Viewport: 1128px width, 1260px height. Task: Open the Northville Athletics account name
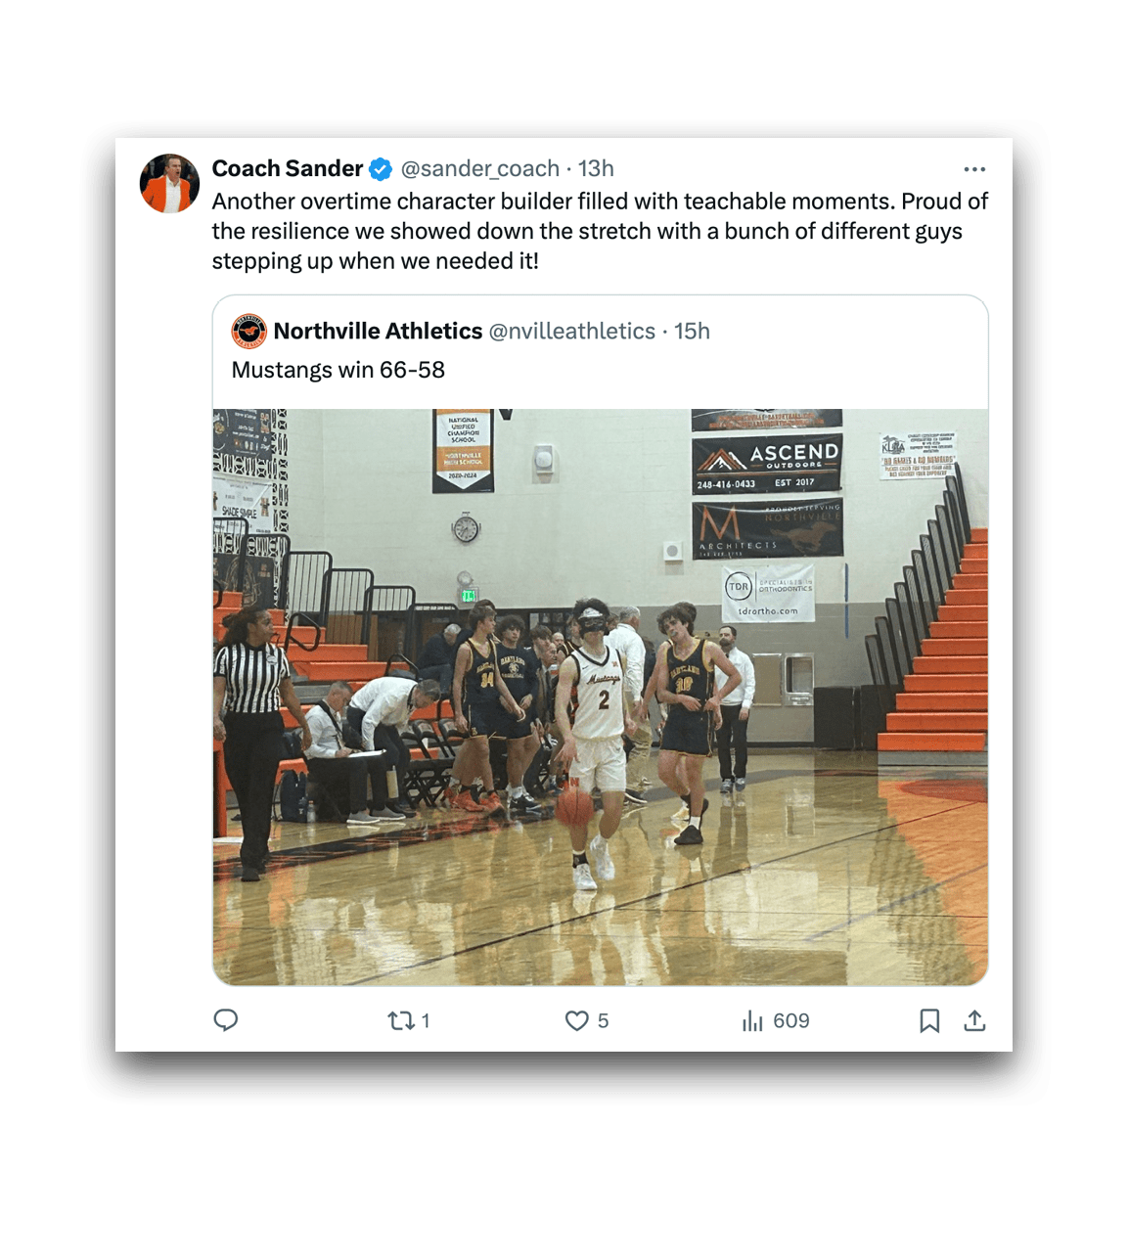click(x=379, y=331)
